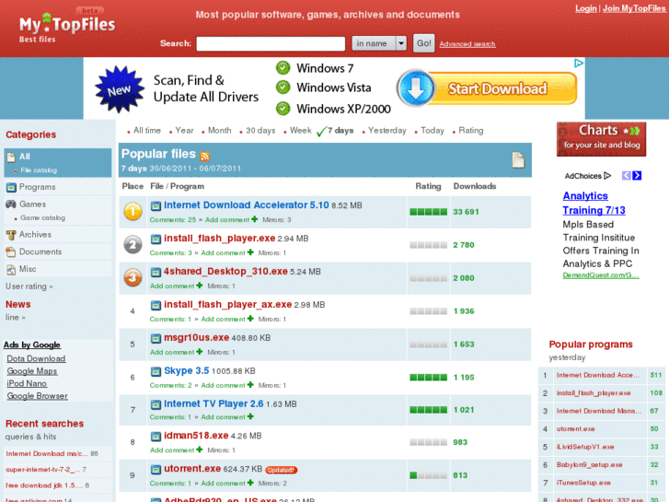Click the program icon beside install_flash_player.exe in the main list
This screenshot has height=502, width=669.
pyautogui.click(x=156, y=239)
